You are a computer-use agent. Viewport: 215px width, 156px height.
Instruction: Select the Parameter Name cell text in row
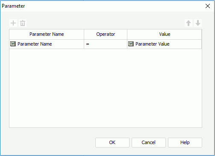click(x=35, y=44)
